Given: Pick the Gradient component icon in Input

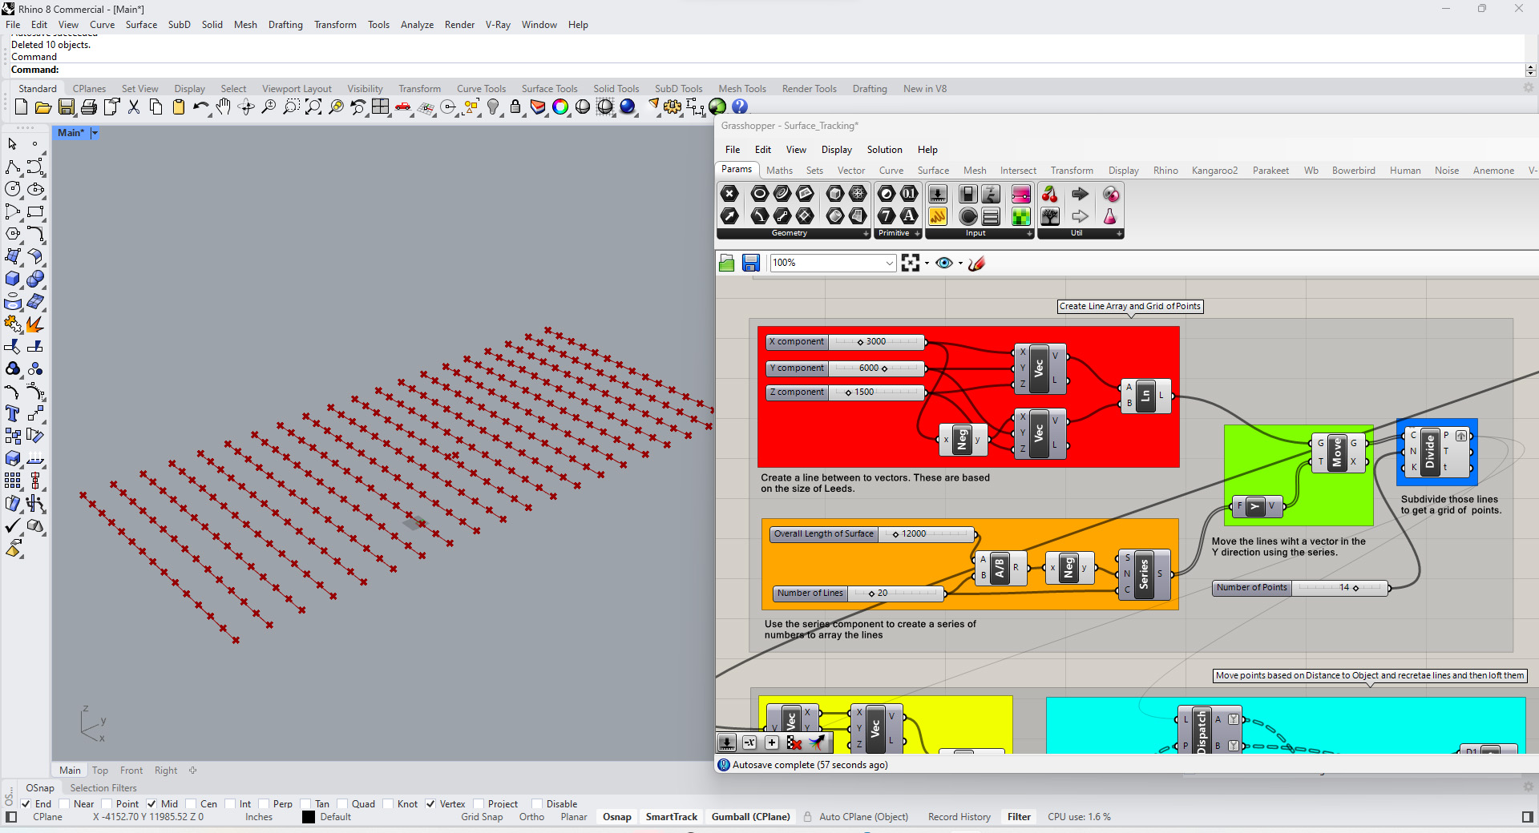Looking at the screenshot, I should 1020,194.
